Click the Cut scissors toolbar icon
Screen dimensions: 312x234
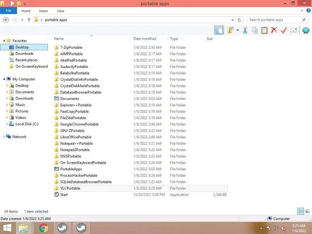[245, 30]
